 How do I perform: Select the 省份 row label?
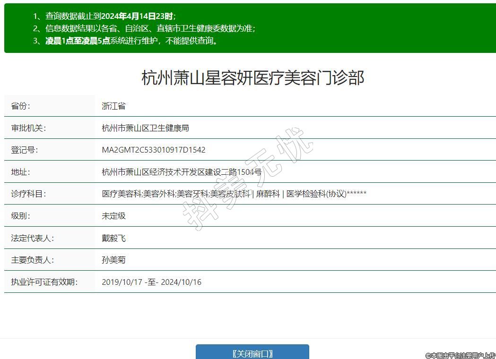[x=20, y=106]
